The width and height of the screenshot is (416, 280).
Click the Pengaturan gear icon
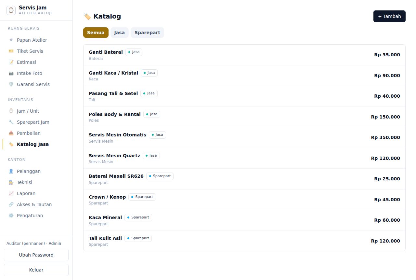point(11,216)
